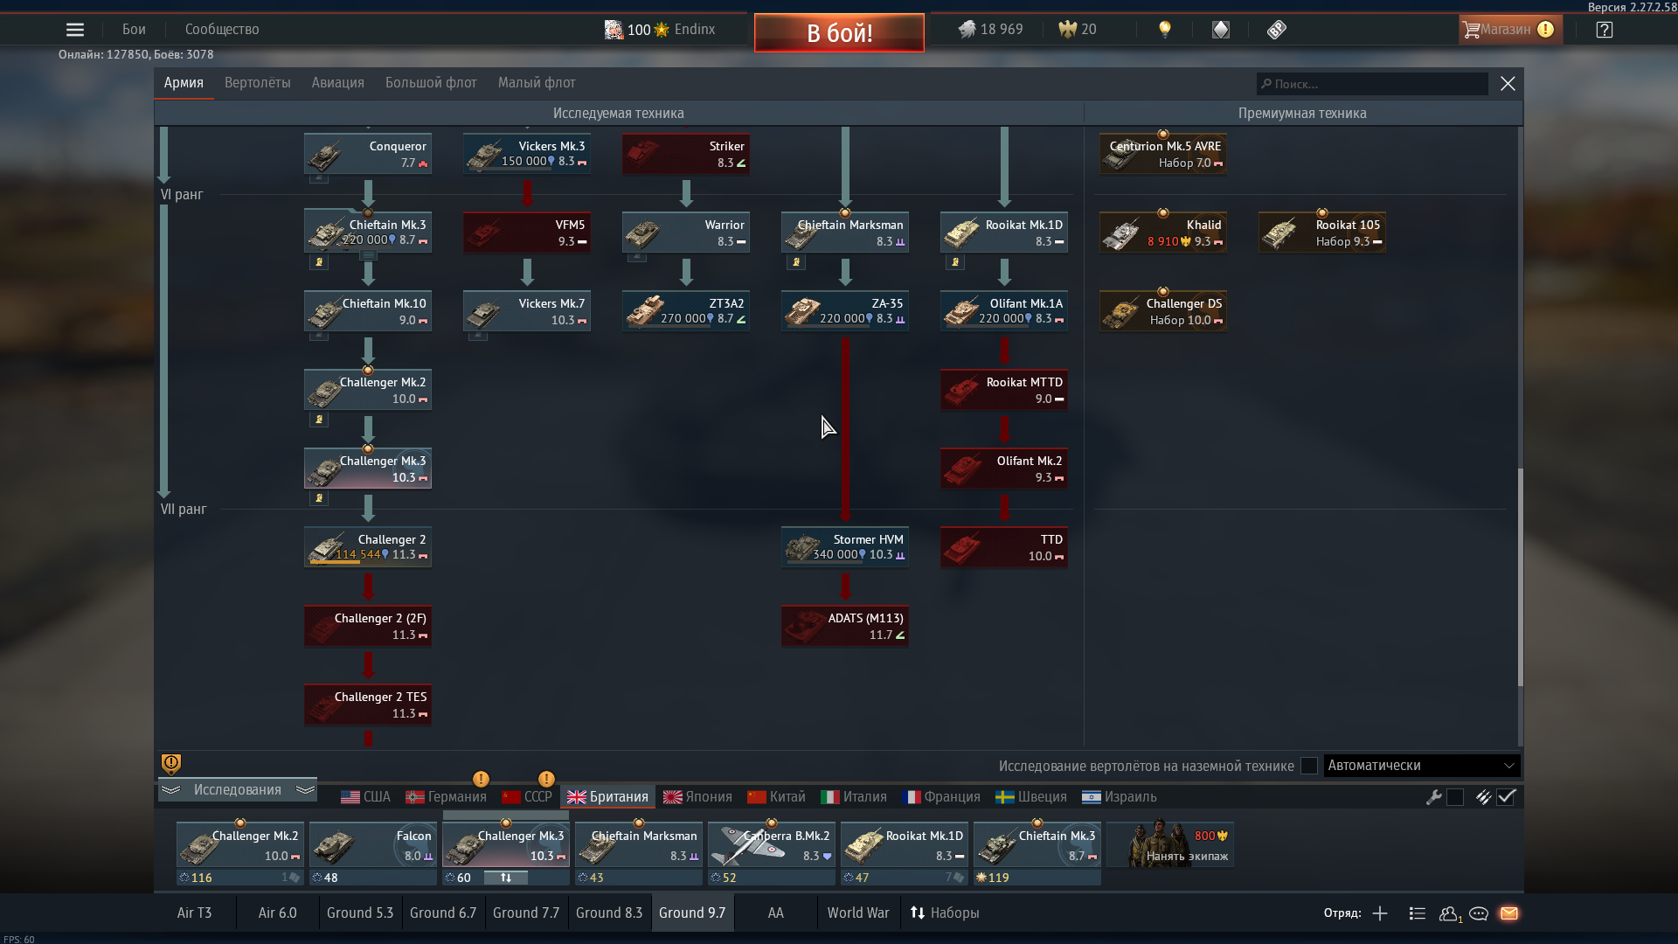Viewport: 1678px width, 944px height.
Task: Click the player avatar icon near Endinx
Action: coord(614,30)
